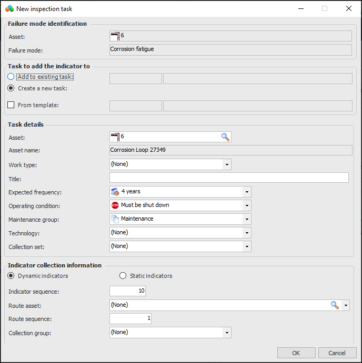Click the Task details heading
This screenshot has height=363, width=362.
click(x=26, y=125)
